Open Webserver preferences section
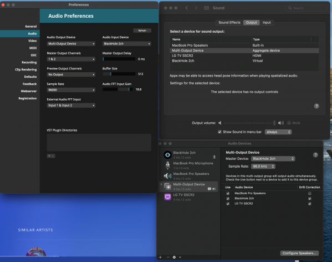Screen dimensions: 332x262 point(20,91)
